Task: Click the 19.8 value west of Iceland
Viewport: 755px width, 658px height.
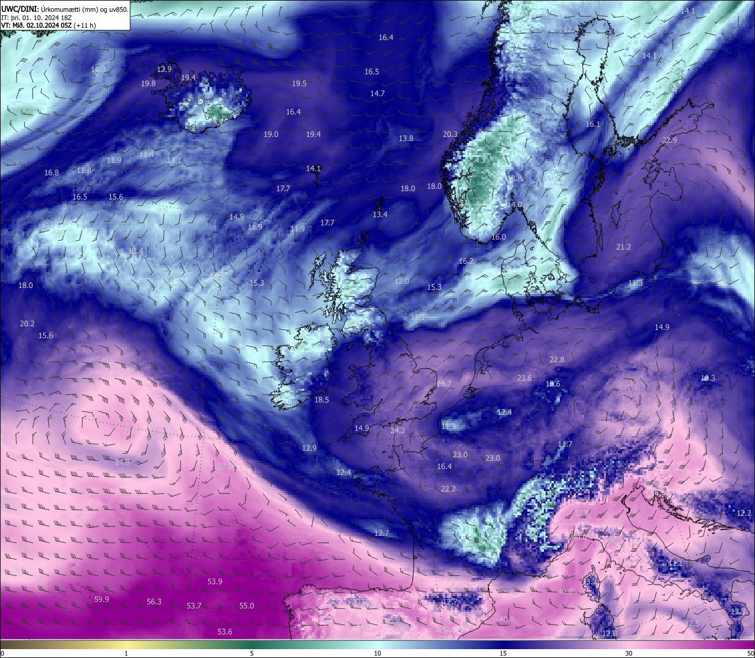Action: click(149, 83)
